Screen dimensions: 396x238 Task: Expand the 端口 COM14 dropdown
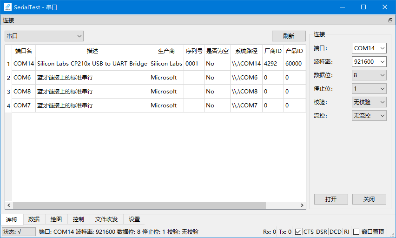[x=369, y=48]
